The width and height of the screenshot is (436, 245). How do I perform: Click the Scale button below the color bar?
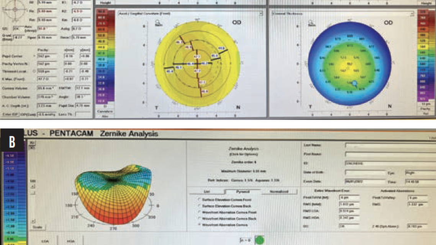(x=38, y=227)
